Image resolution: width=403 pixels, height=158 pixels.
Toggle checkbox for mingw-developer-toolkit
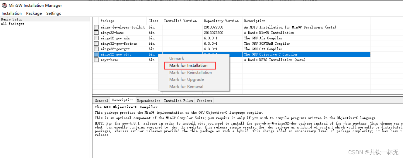click(x=96, y=27)
